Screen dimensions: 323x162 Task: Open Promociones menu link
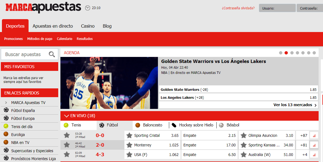(13, 39)
